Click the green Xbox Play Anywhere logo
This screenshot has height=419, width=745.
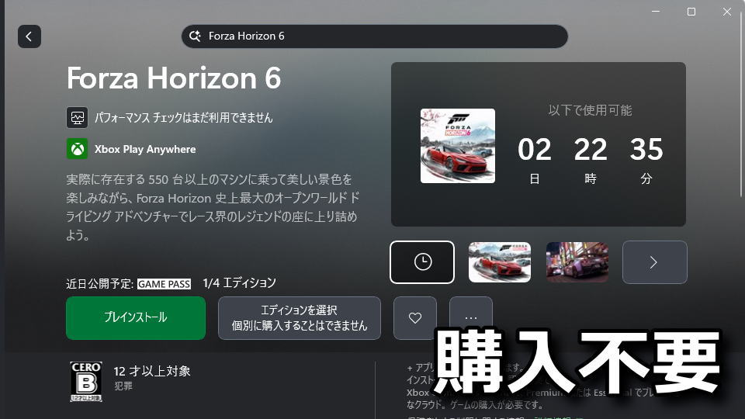[77, 149]
